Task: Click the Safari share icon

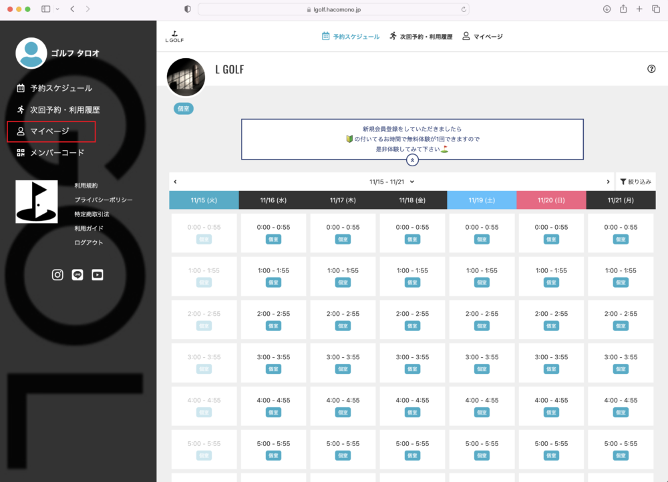Action: click(x=623, y=9)
